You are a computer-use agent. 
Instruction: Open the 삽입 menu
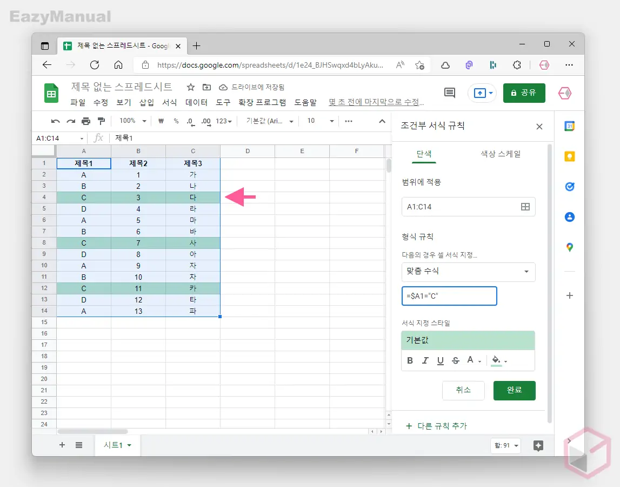click(x=146, y=103)
